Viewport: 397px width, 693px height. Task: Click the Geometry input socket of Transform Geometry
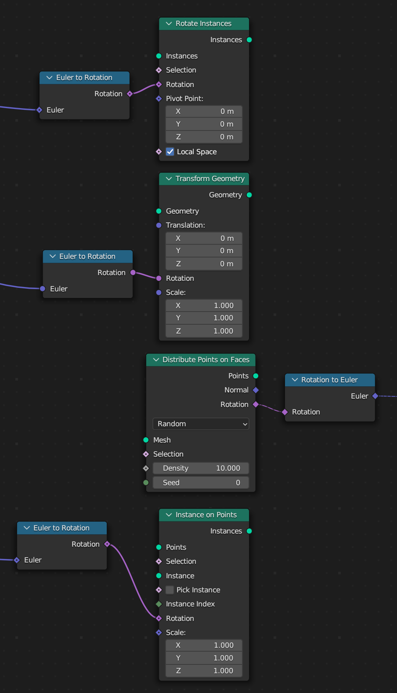(159, 211)
